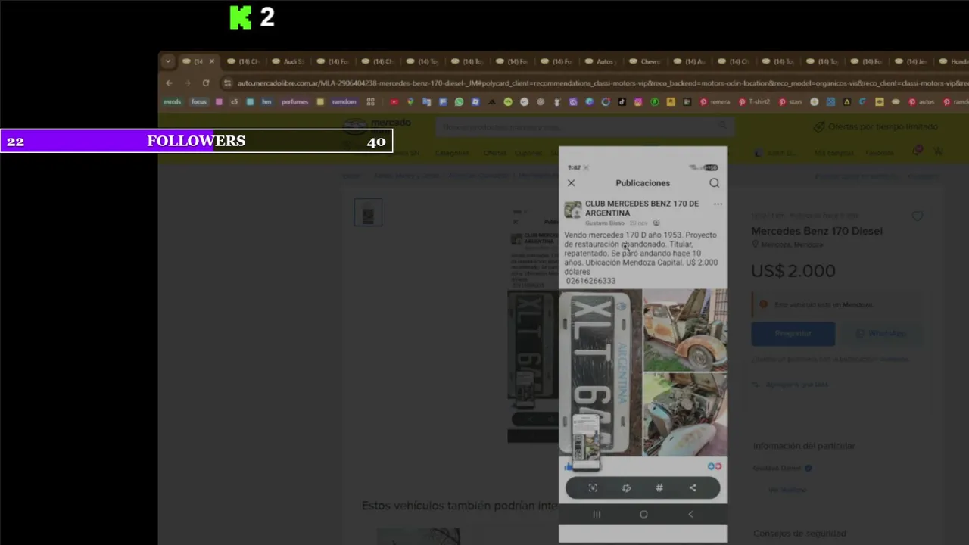Image resolution: width=969 pixels, height=545 pixels.
Task: Click the CLUB MERCEDES BENZ 170 avatar
Action: (573, 209)
